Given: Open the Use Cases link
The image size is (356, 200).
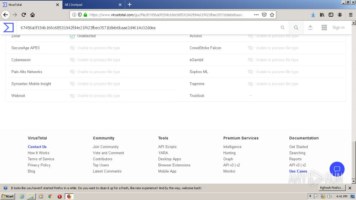Looking at the screenshot, I should click(298, 171).
